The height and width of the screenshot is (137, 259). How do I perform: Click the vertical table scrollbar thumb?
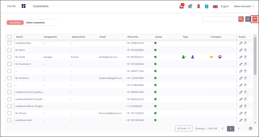coord(255,56)
